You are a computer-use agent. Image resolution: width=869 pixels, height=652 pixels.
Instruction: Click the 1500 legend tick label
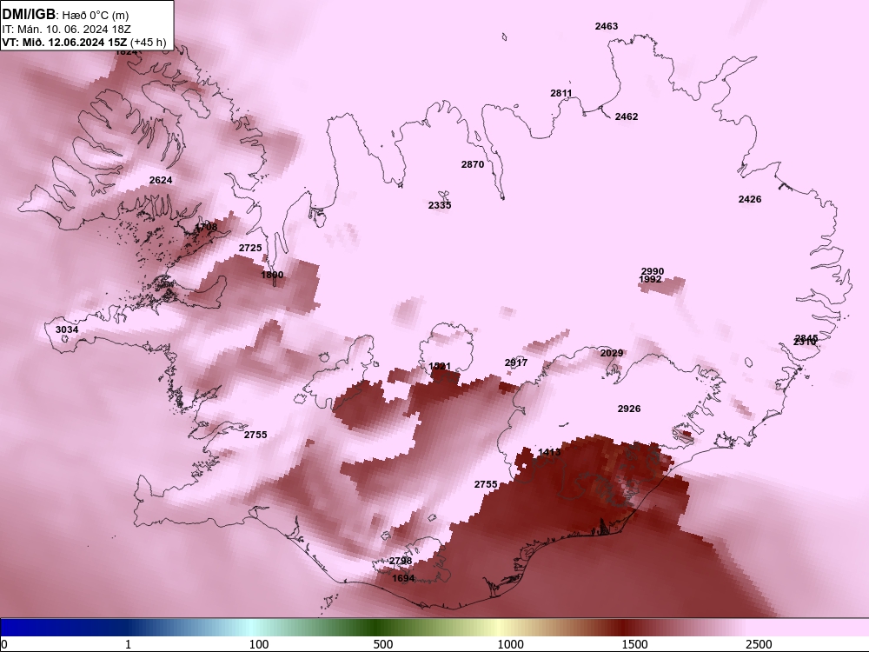coord(634,644)
